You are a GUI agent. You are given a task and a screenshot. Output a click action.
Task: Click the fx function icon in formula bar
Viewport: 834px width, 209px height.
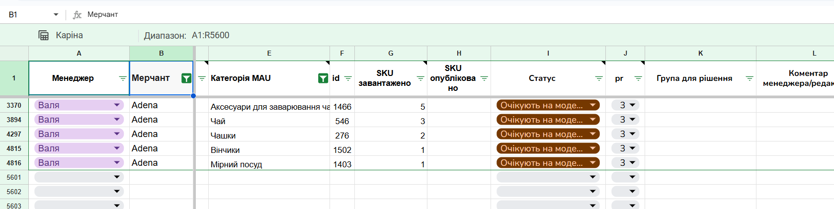tap(77, 15)
